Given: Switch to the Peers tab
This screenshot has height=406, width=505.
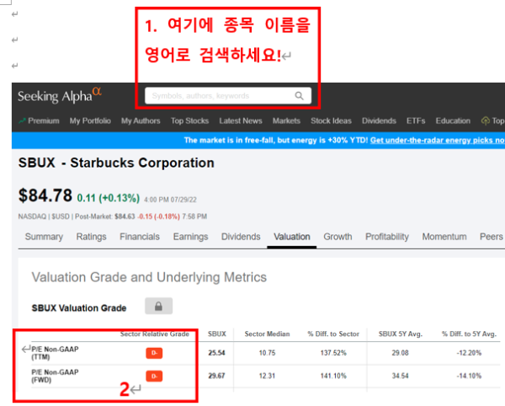Looking at the screenshot, I should tap(492, 237).
